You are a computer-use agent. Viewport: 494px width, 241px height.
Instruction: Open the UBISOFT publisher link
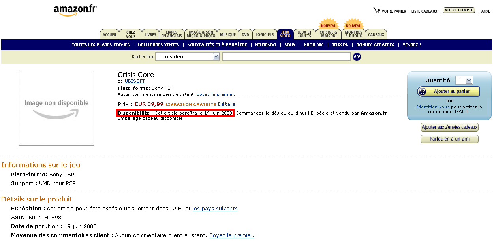click(x=135, y=81)
